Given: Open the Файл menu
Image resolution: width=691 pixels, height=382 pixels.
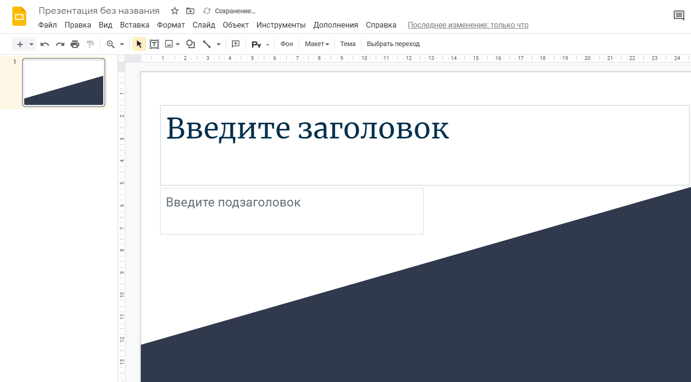Looking at the screenshot, I should click(48, 25).
